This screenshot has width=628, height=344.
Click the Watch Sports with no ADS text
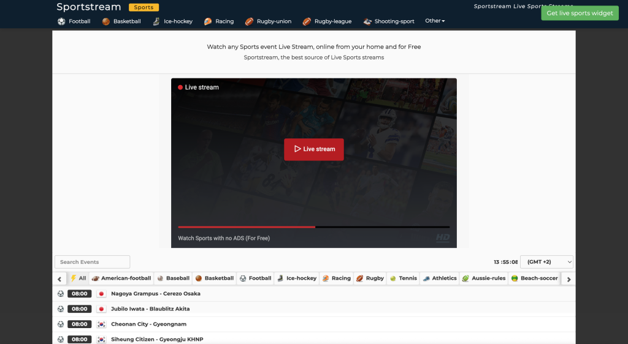pyautogui.click(x=224, y=238)
